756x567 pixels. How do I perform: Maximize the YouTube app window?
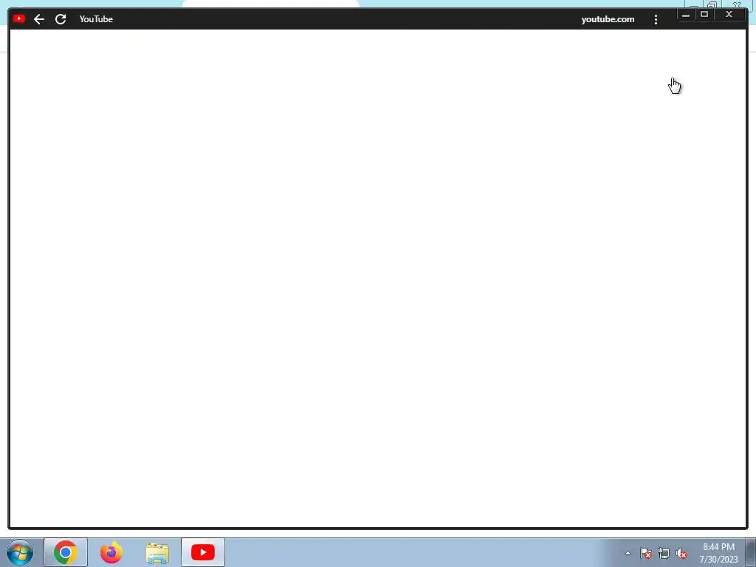click(x=704, y=15)
